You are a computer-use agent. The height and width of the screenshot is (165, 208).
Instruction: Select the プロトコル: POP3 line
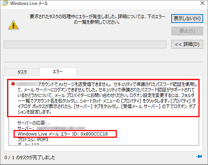point(33,140)
